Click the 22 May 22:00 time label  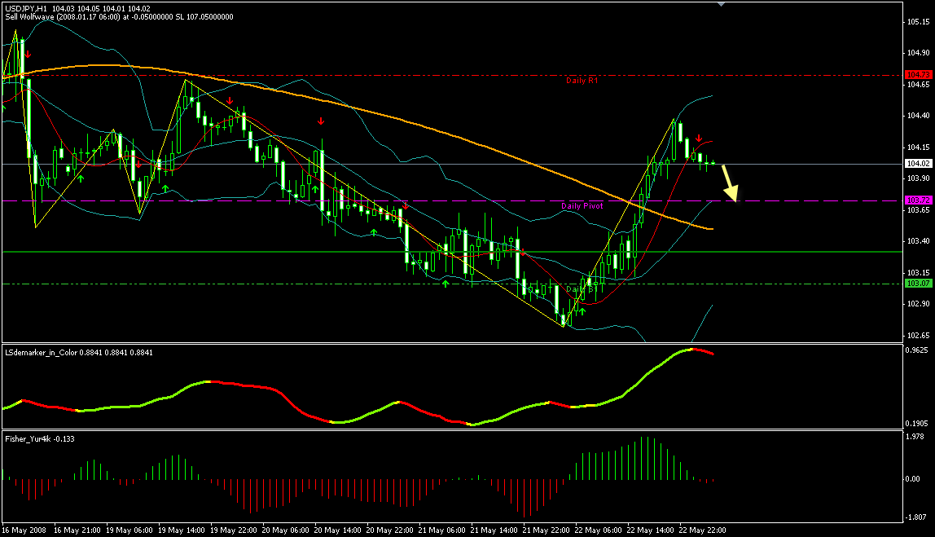click(x=710, y=530)
